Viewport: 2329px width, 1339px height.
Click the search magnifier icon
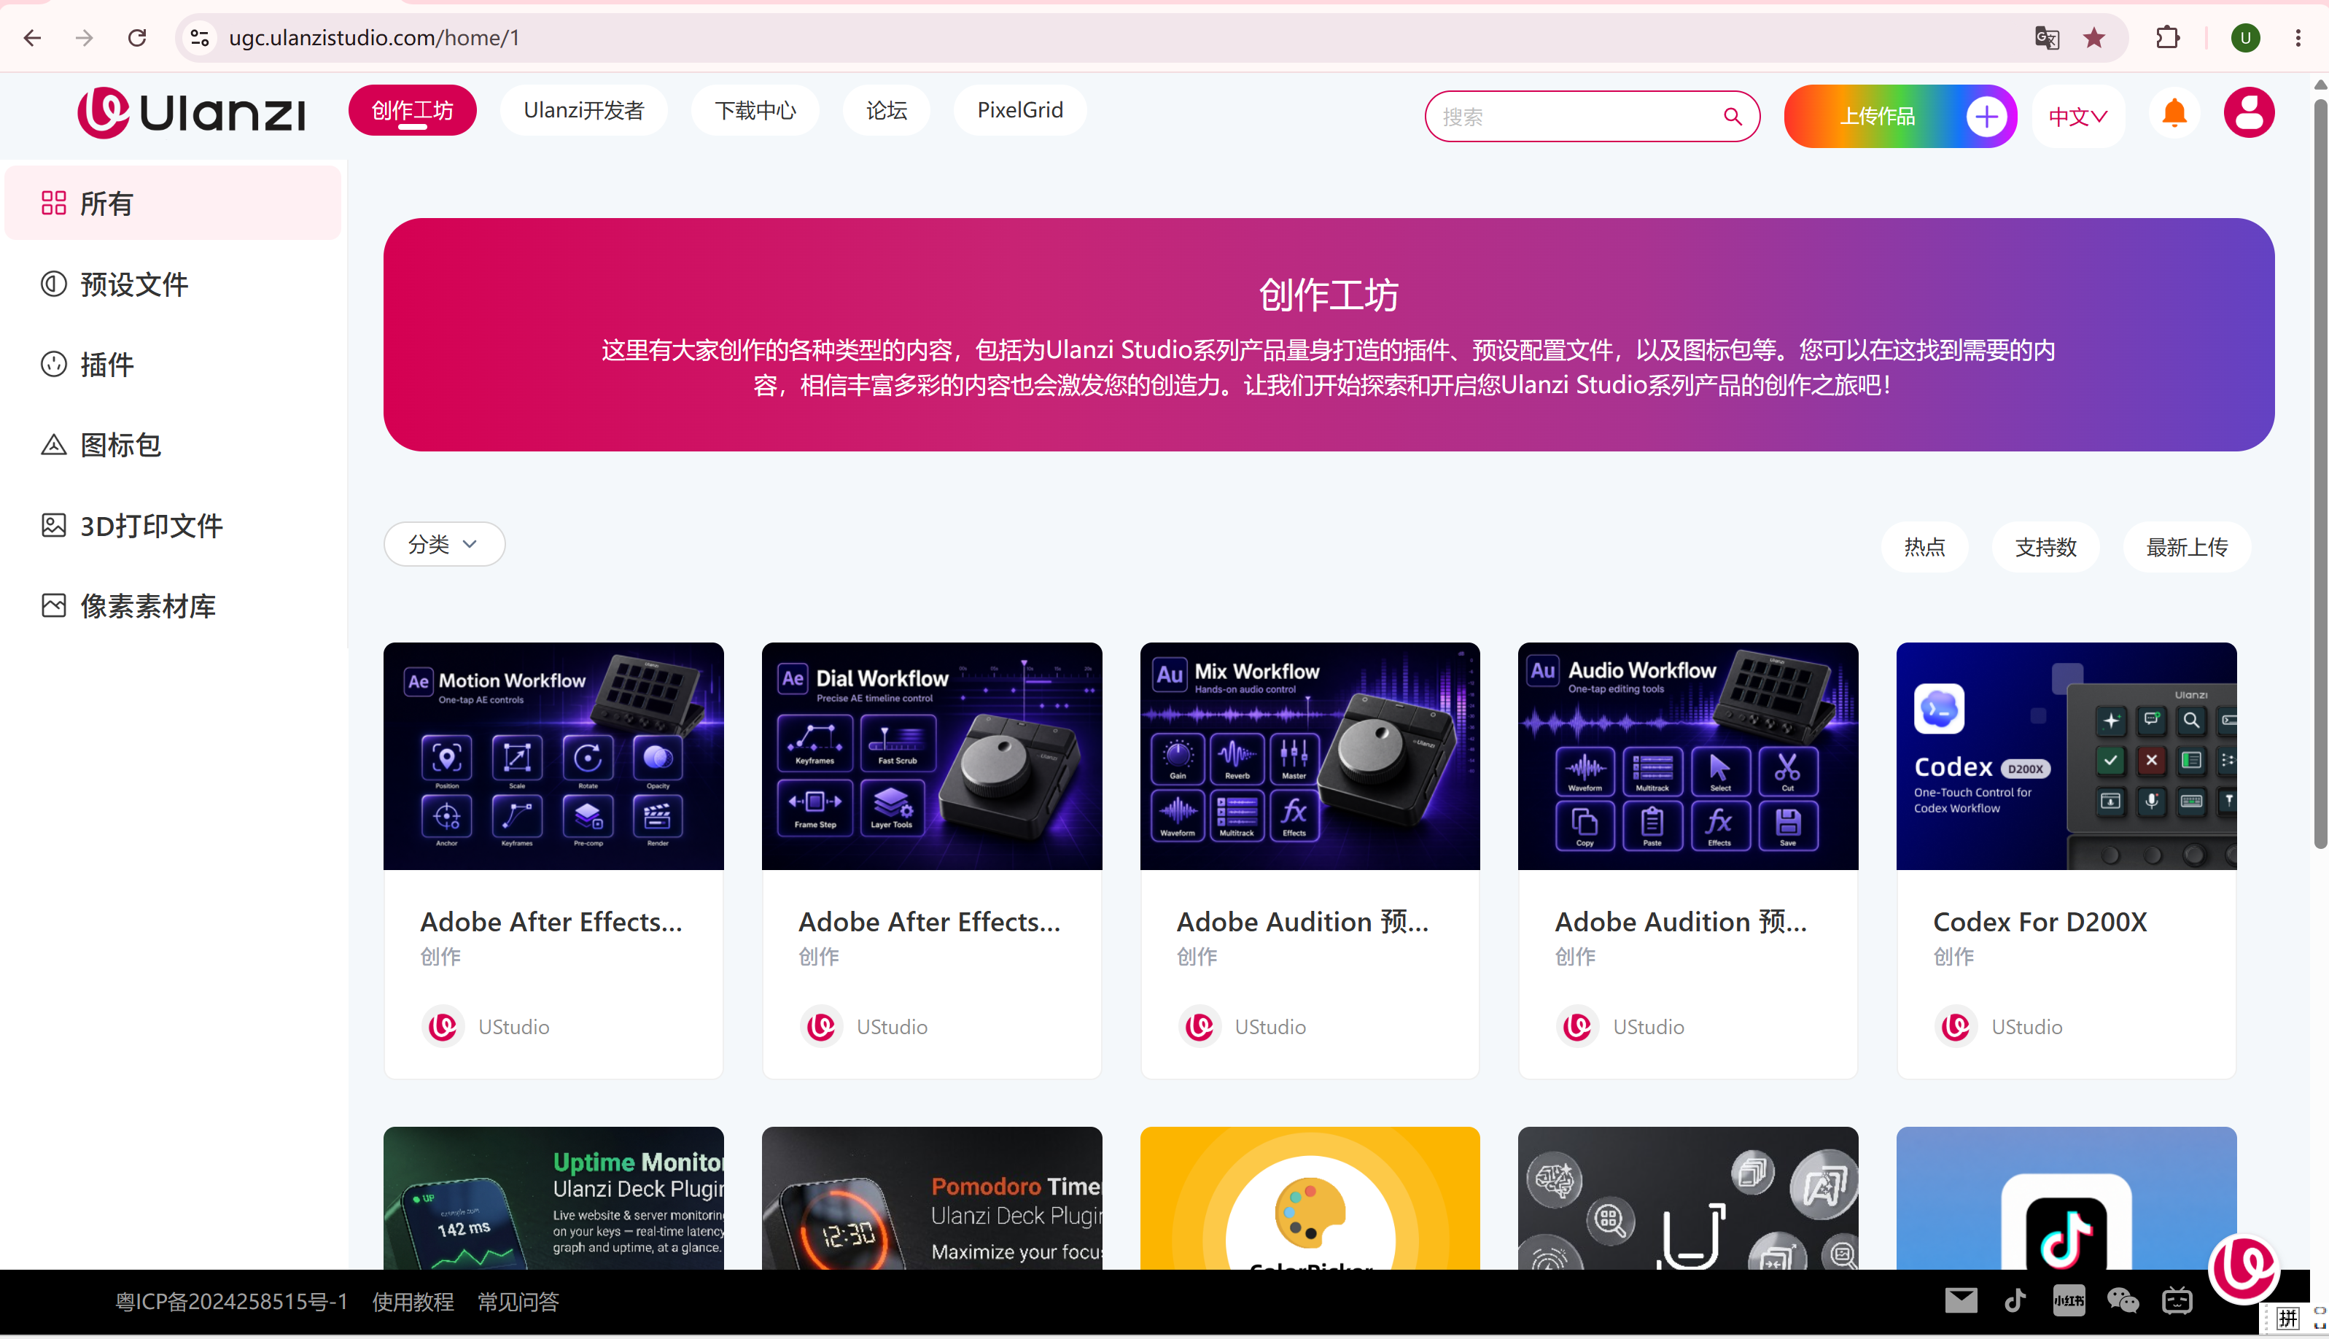tap(1733, 117)
